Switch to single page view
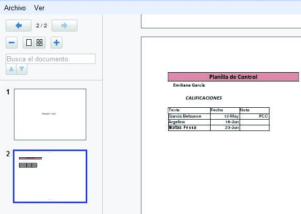301x214 pixels. (28, 43)
